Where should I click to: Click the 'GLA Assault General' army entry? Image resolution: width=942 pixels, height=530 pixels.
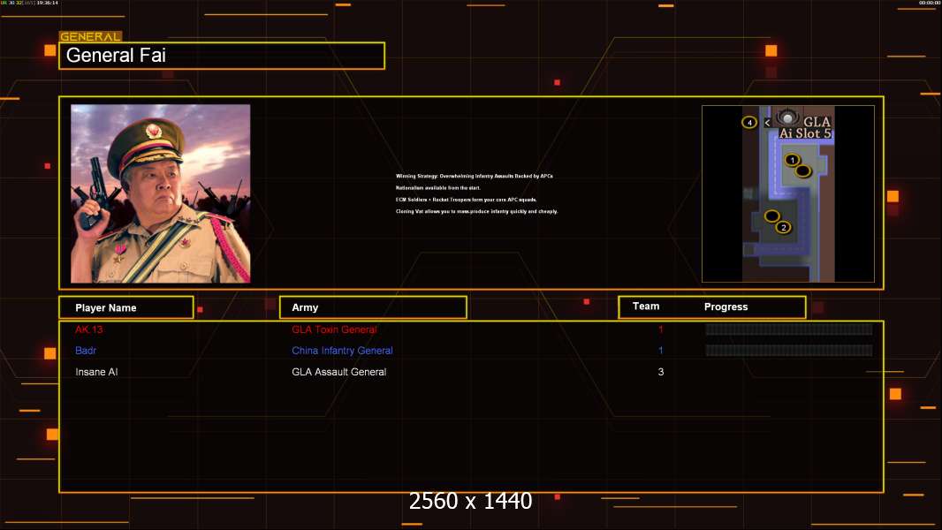point(338,372)
